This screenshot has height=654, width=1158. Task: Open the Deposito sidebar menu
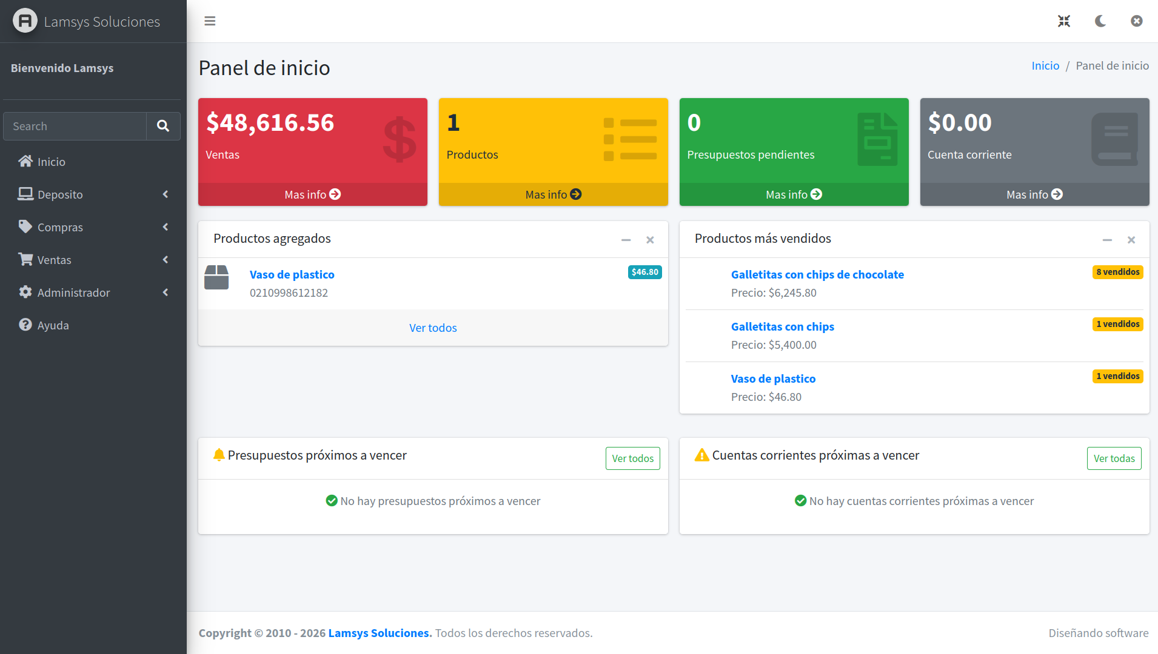(x=93, y=194)
